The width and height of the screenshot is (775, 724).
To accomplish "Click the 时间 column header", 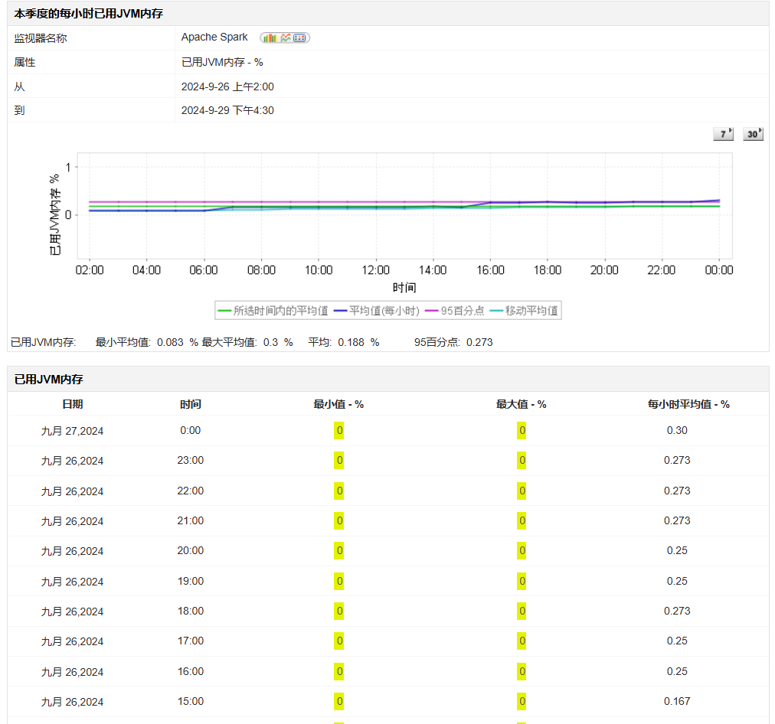I will (x=190, y=404).
